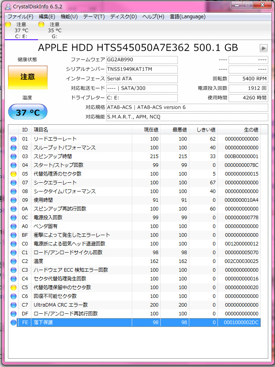Viewport: 275px width, 367px height.
Task: Click status icon for C2 温度 row
Action: [13, 261]
